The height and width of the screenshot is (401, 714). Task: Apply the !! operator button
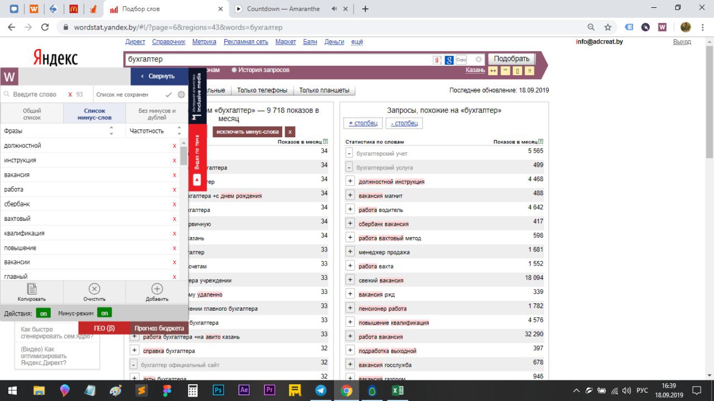click(530, 71)
